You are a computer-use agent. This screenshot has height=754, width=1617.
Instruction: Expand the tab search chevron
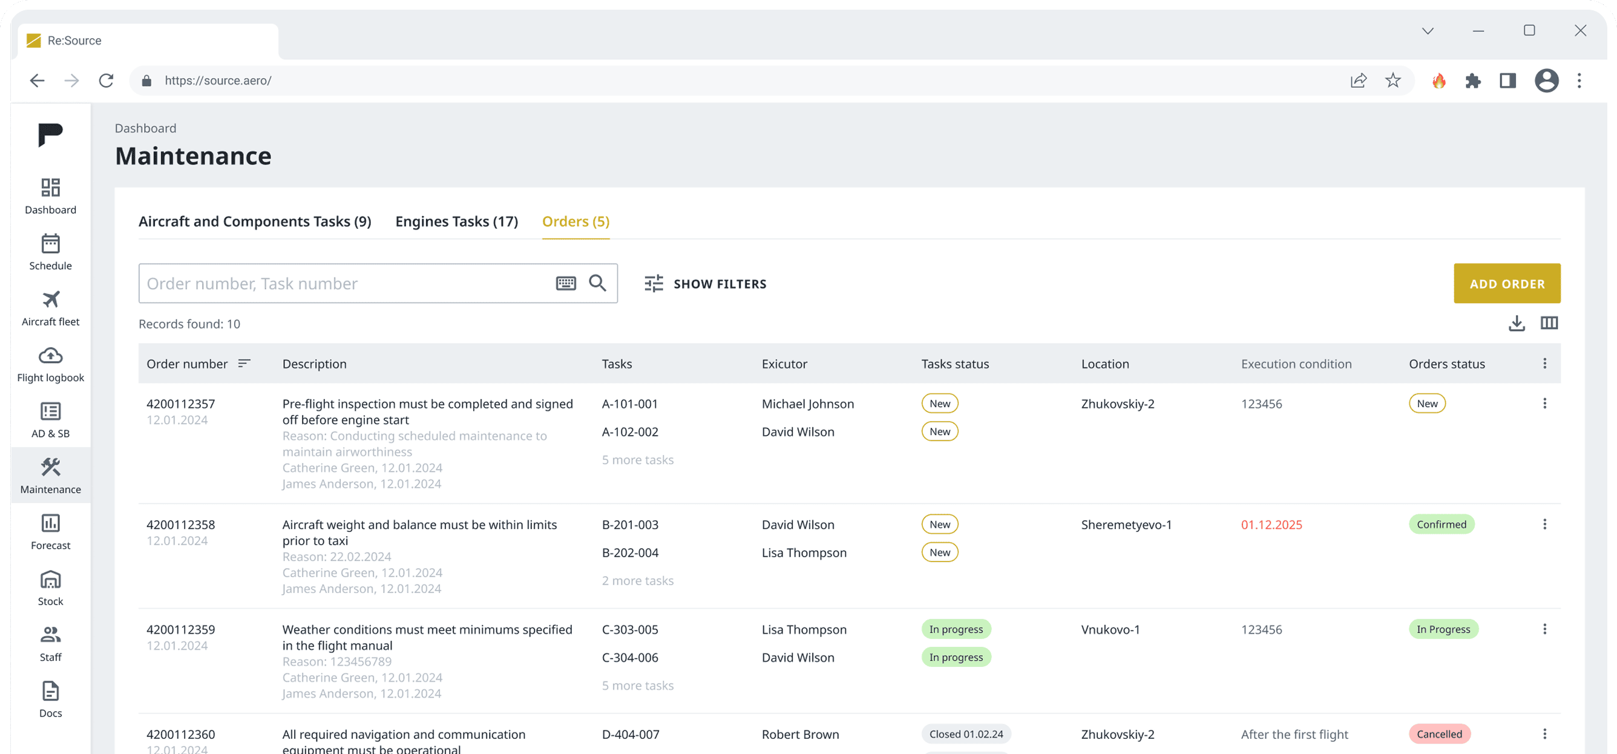[1428, 31]
